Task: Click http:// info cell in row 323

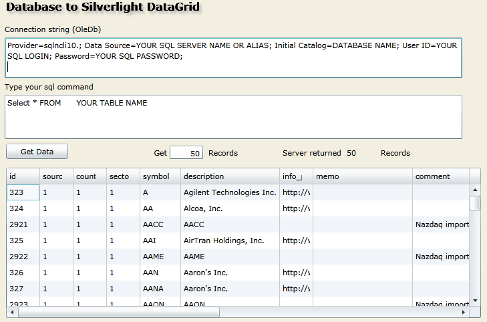Action: pyautogui.click(x=296, y=192)
